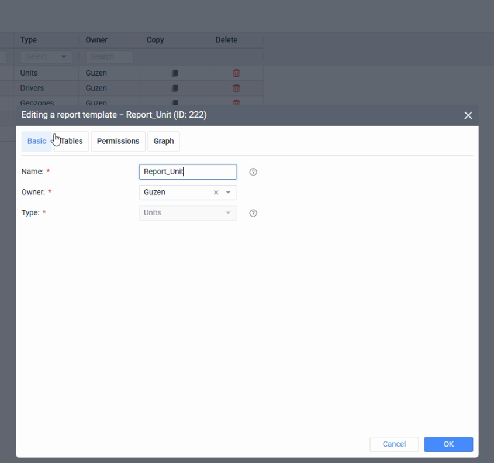This screenshot has width=494, height=463.
Task: Show help for the Type field
Action: point(253,213)
